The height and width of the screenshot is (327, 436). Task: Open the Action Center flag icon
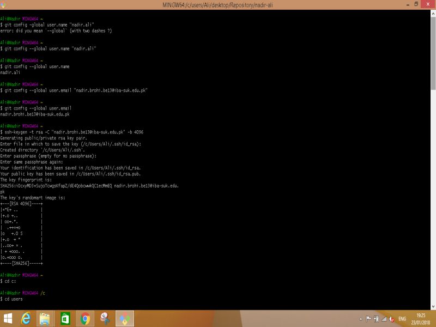[368, 319]
